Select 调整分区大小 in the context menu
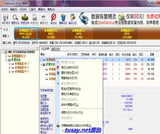Screen dimensions: 160x134 72,112
